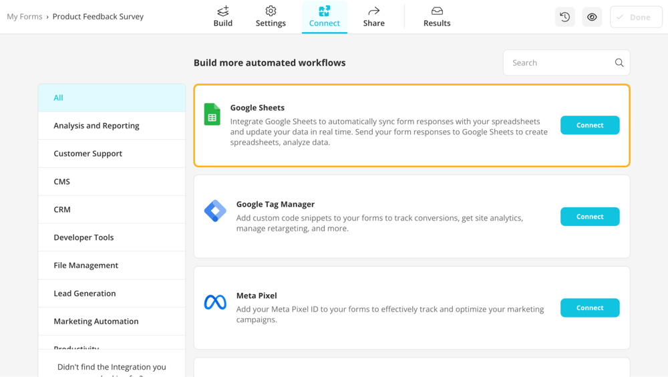Select Marketing Automation category
Screen dimensions: 668x377
(x=112, y=321)
